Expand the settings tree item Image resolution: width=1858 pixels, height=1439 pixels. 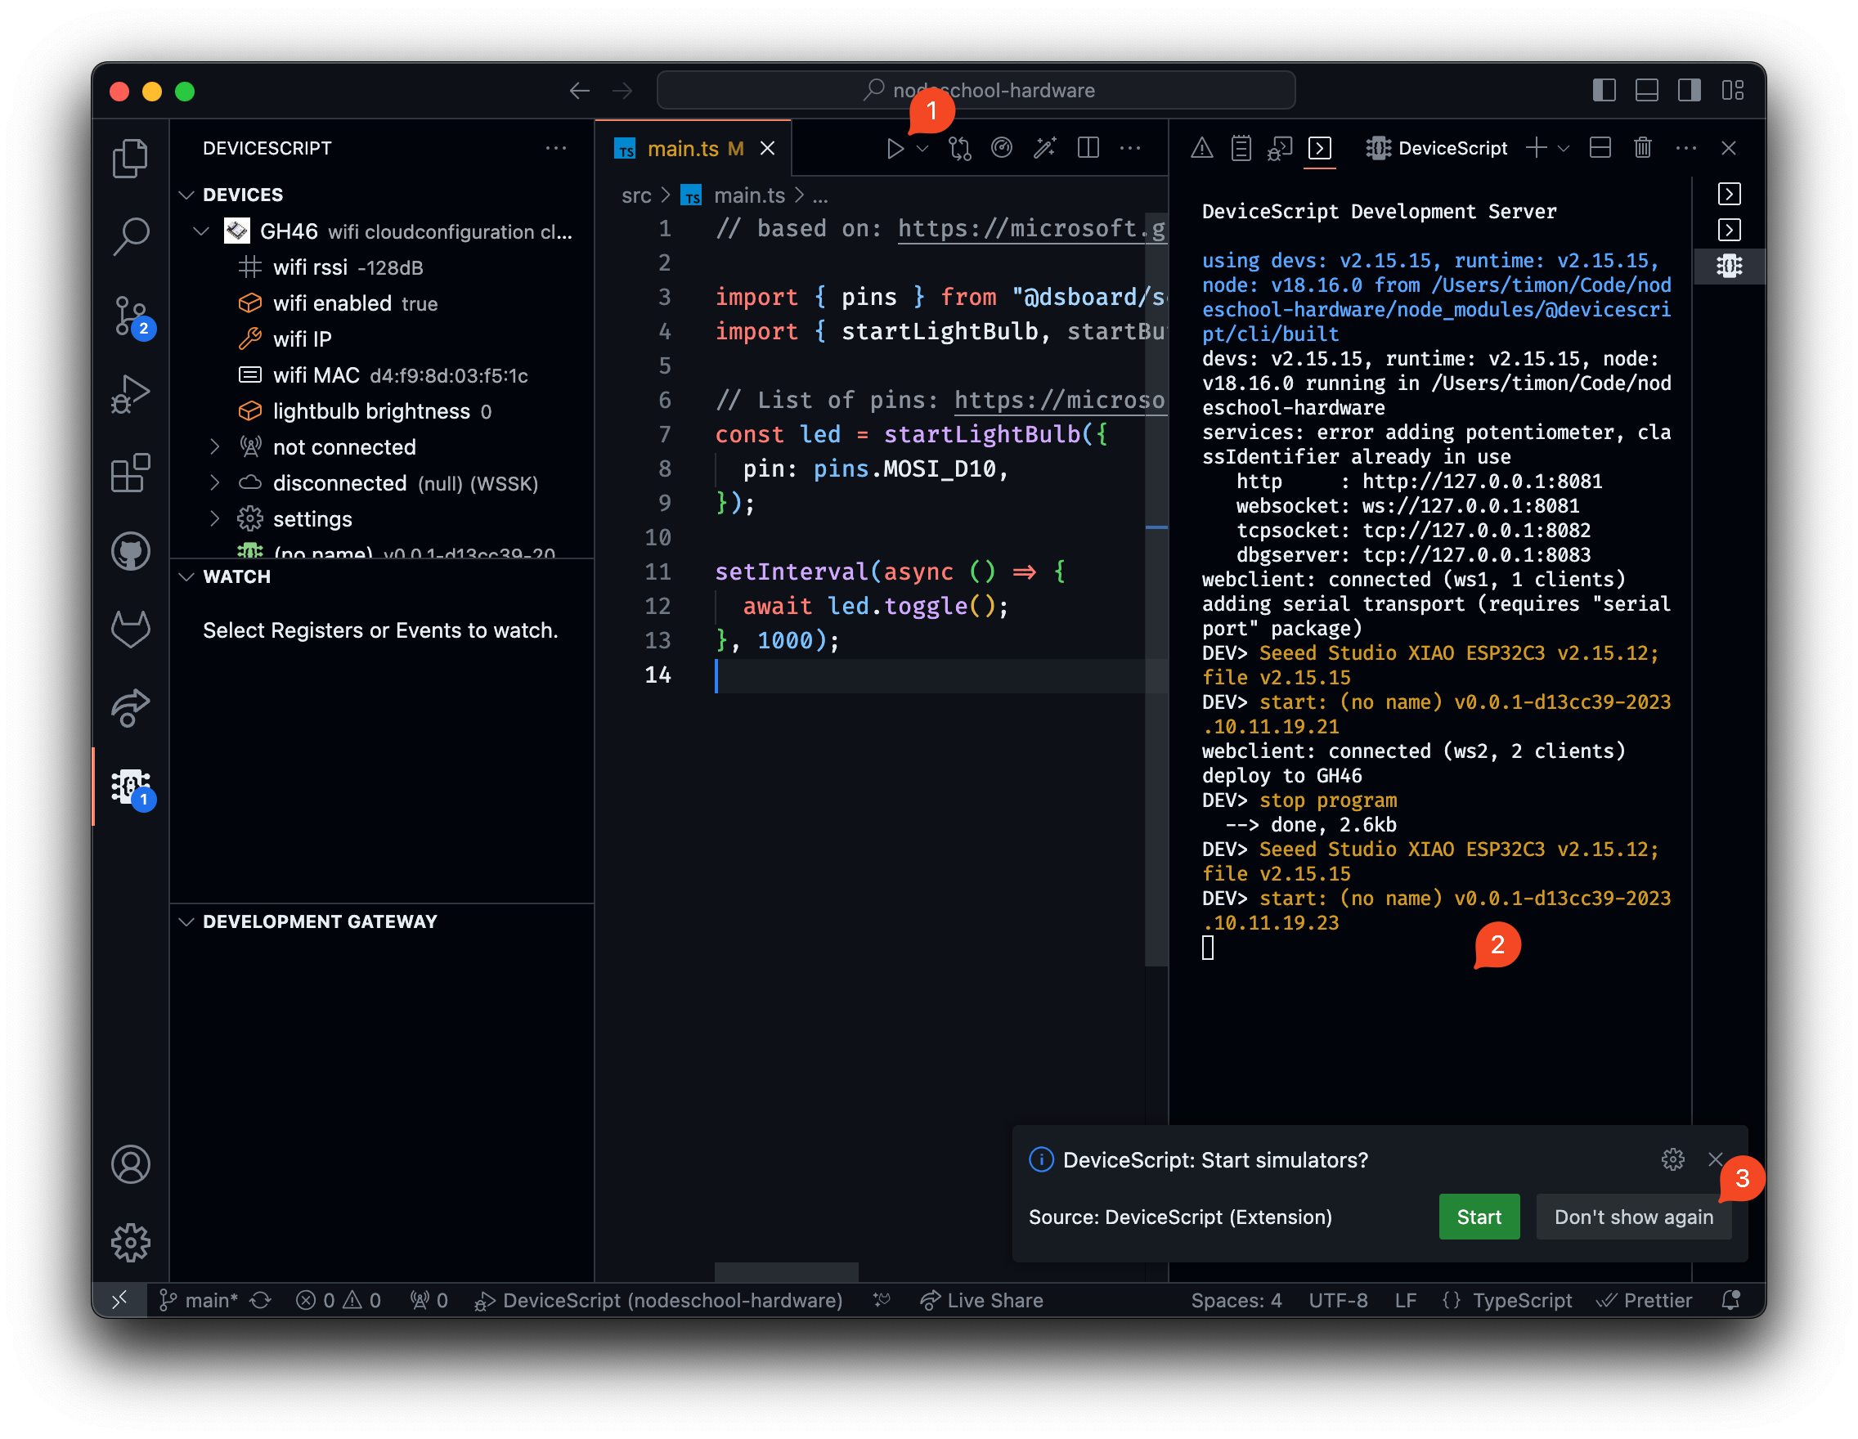[x=214, y=519]
